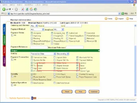Viewport: 138px width, 103px height.
Task: Open the Services side tab
Action: click(4, 50)
